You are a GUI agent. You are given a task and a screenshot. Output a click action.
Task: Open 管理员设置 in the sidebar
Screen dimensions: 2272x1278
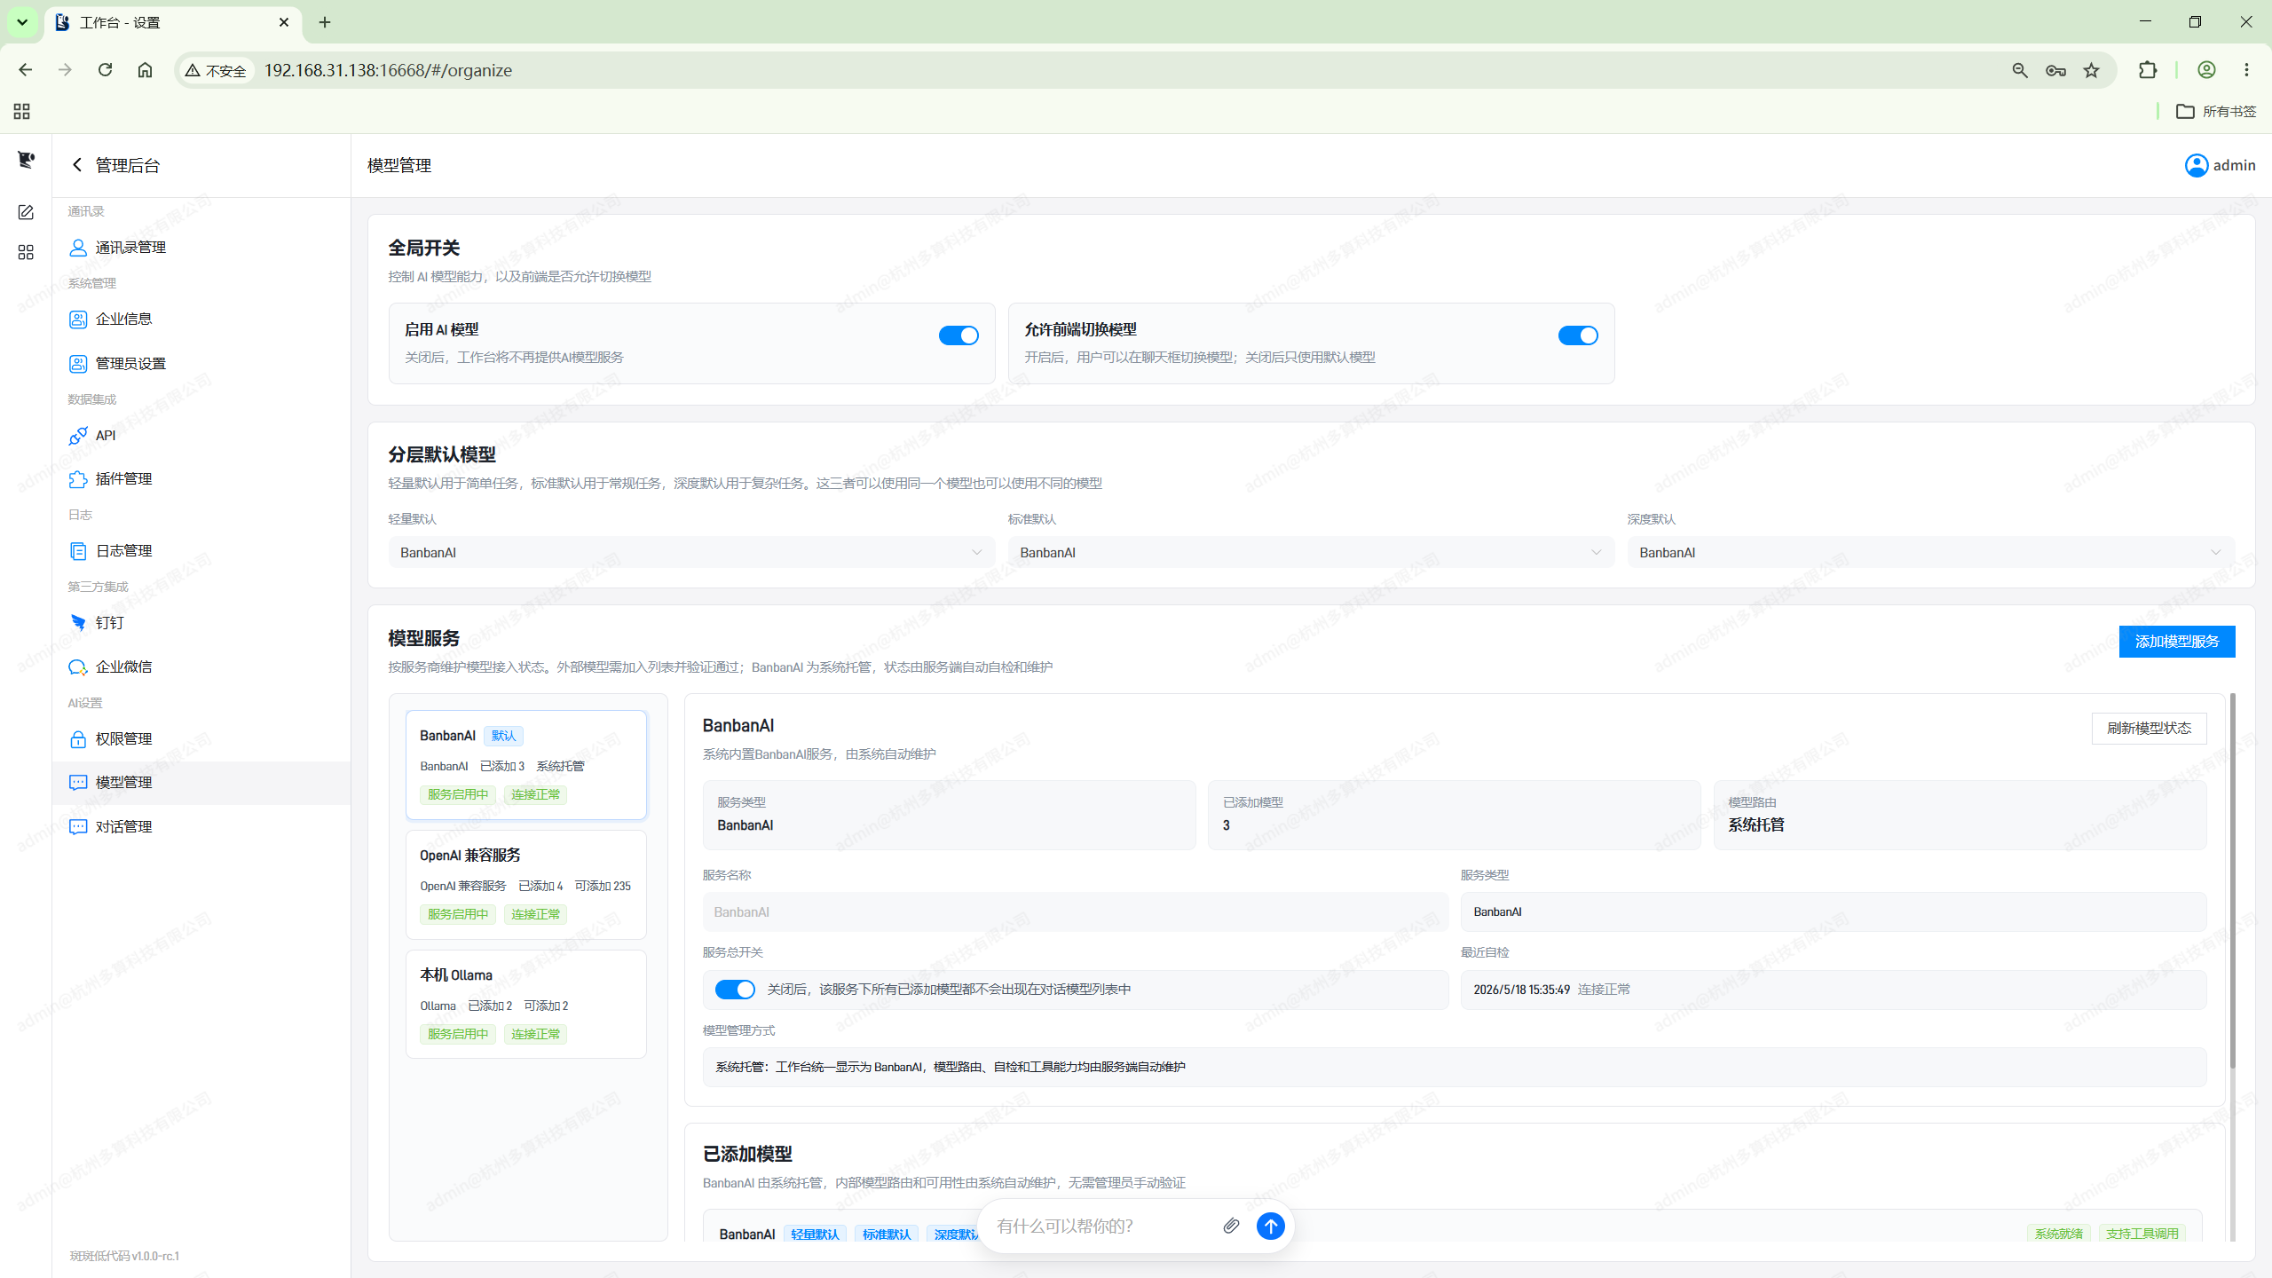pyautogui.click(x=201, y=363)
